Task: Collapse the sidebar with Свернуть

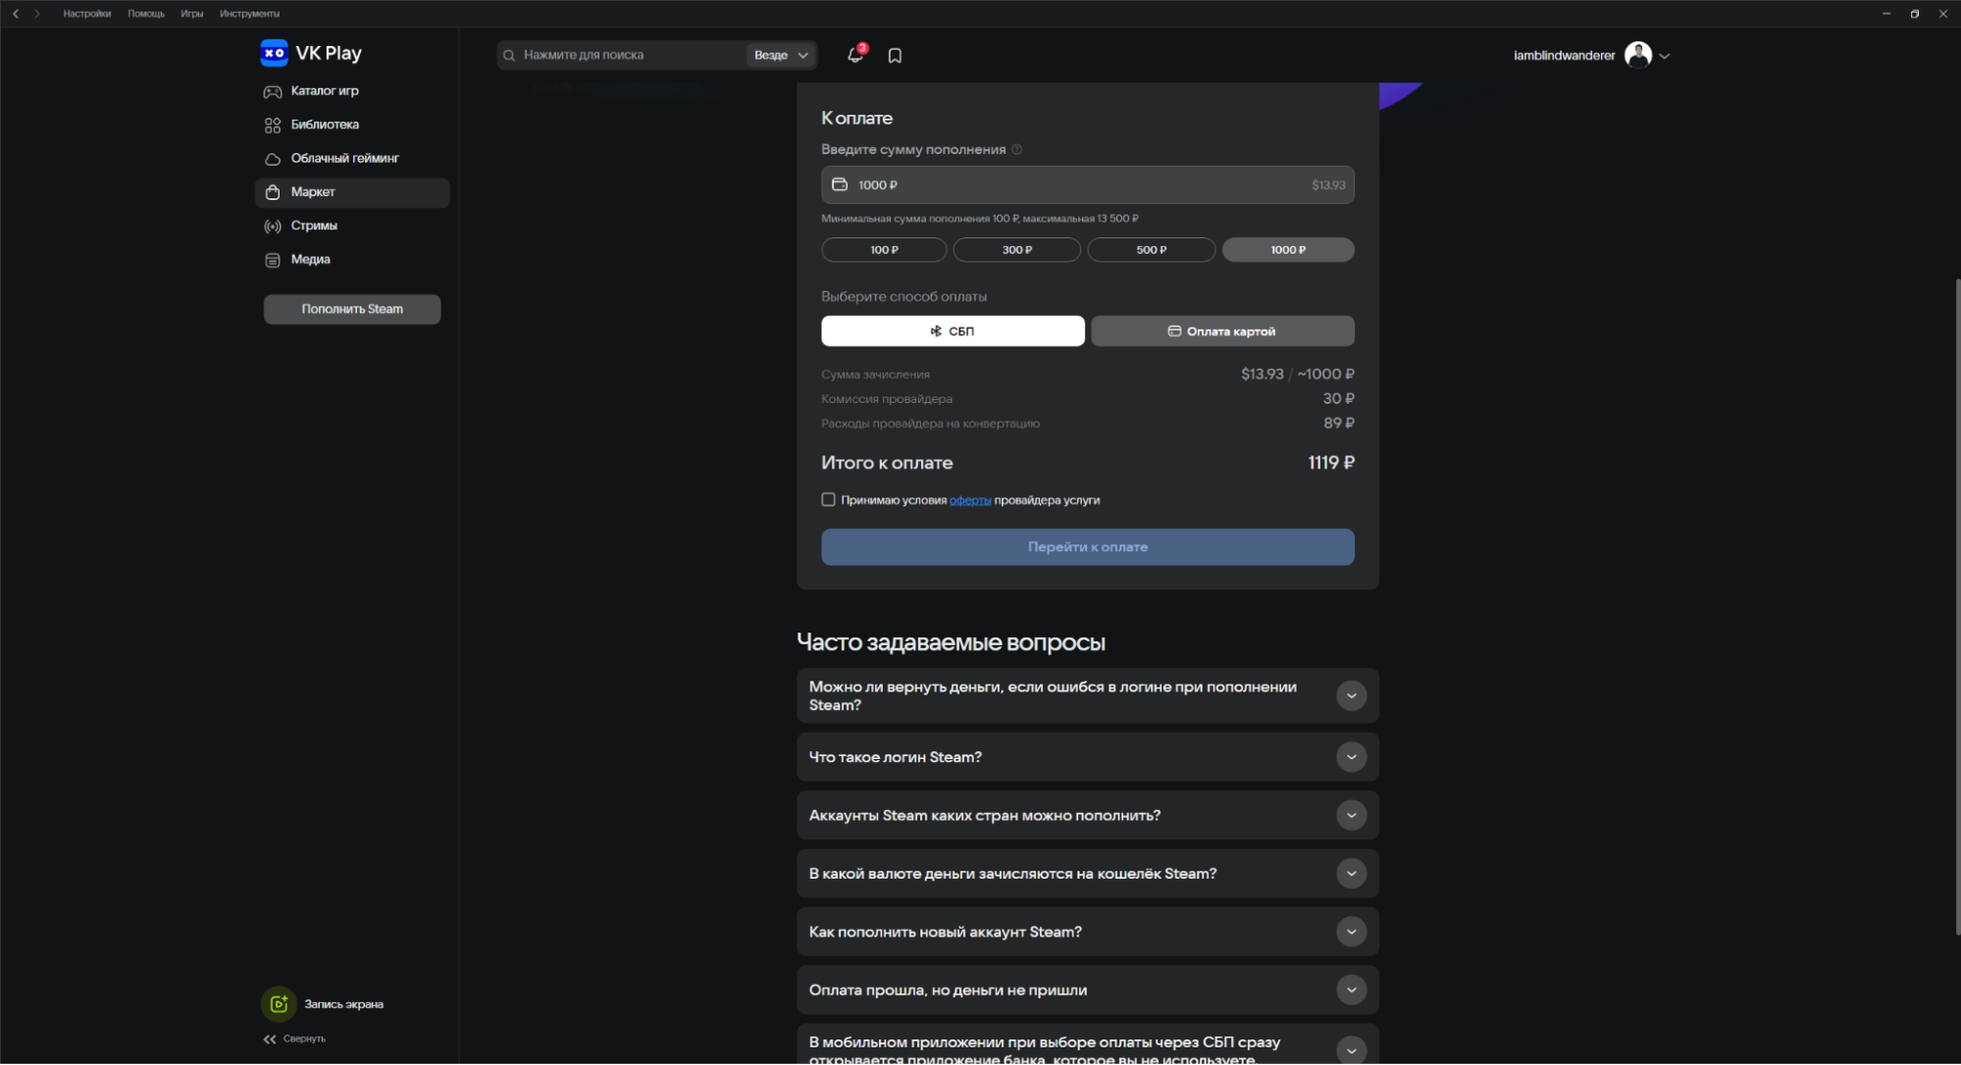Action: click(294, 1039)
